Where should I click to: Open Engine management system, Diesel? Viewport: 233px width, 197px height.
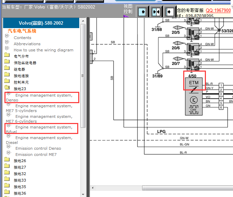point(39,140)
